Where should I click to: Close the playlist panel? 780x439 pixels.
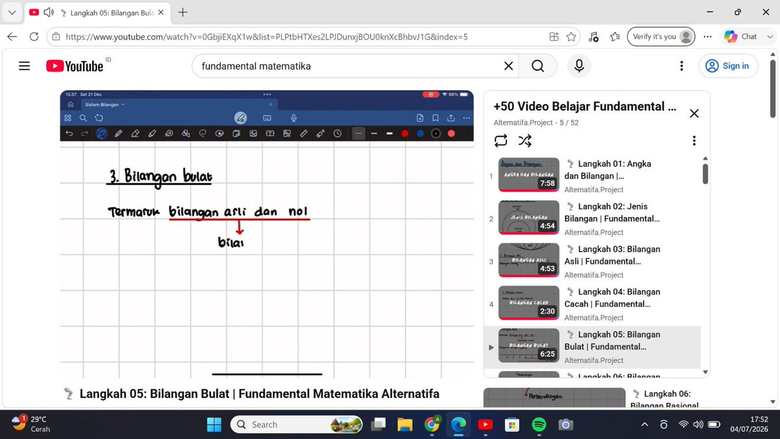(694, 113)
